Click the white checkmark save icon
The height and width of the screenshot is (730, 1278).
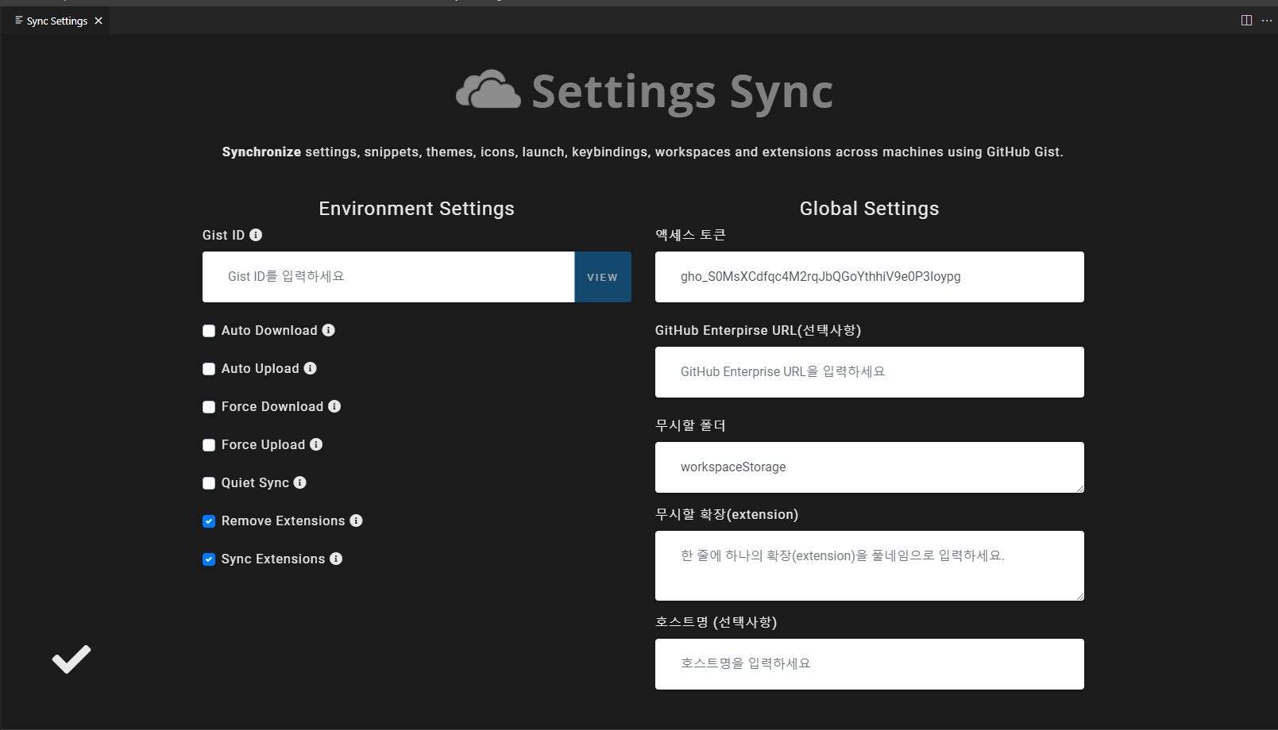(x=71, y=659)
